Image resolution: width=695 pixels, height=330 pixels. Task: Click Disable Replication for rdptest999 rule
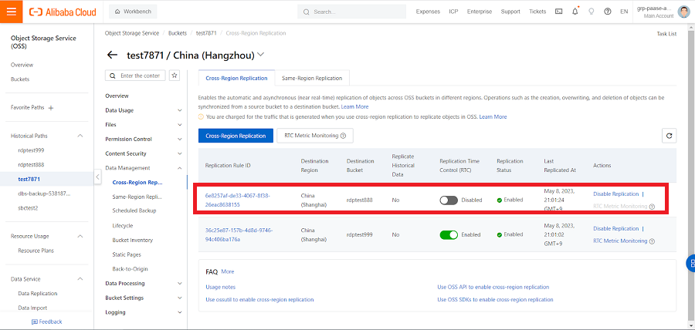click(615, 229)
